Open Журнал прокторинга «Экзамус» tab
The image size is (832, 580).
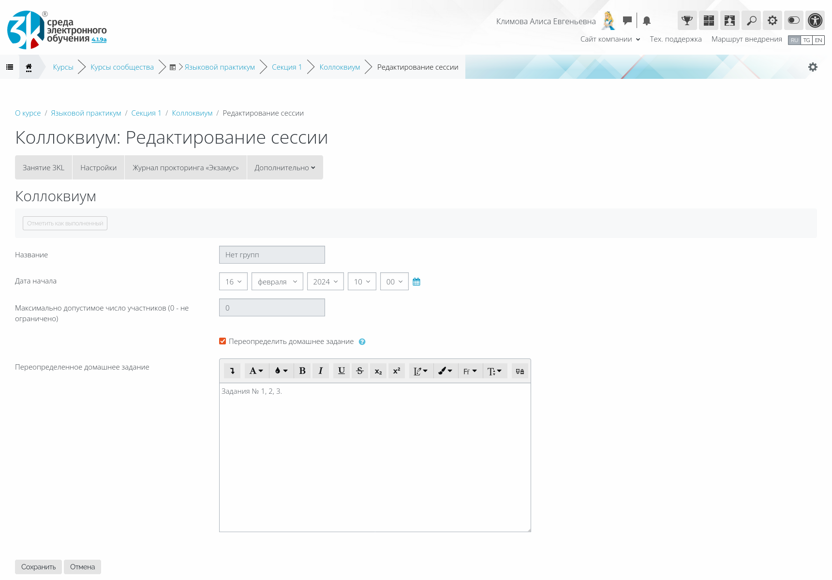[185, 168]
